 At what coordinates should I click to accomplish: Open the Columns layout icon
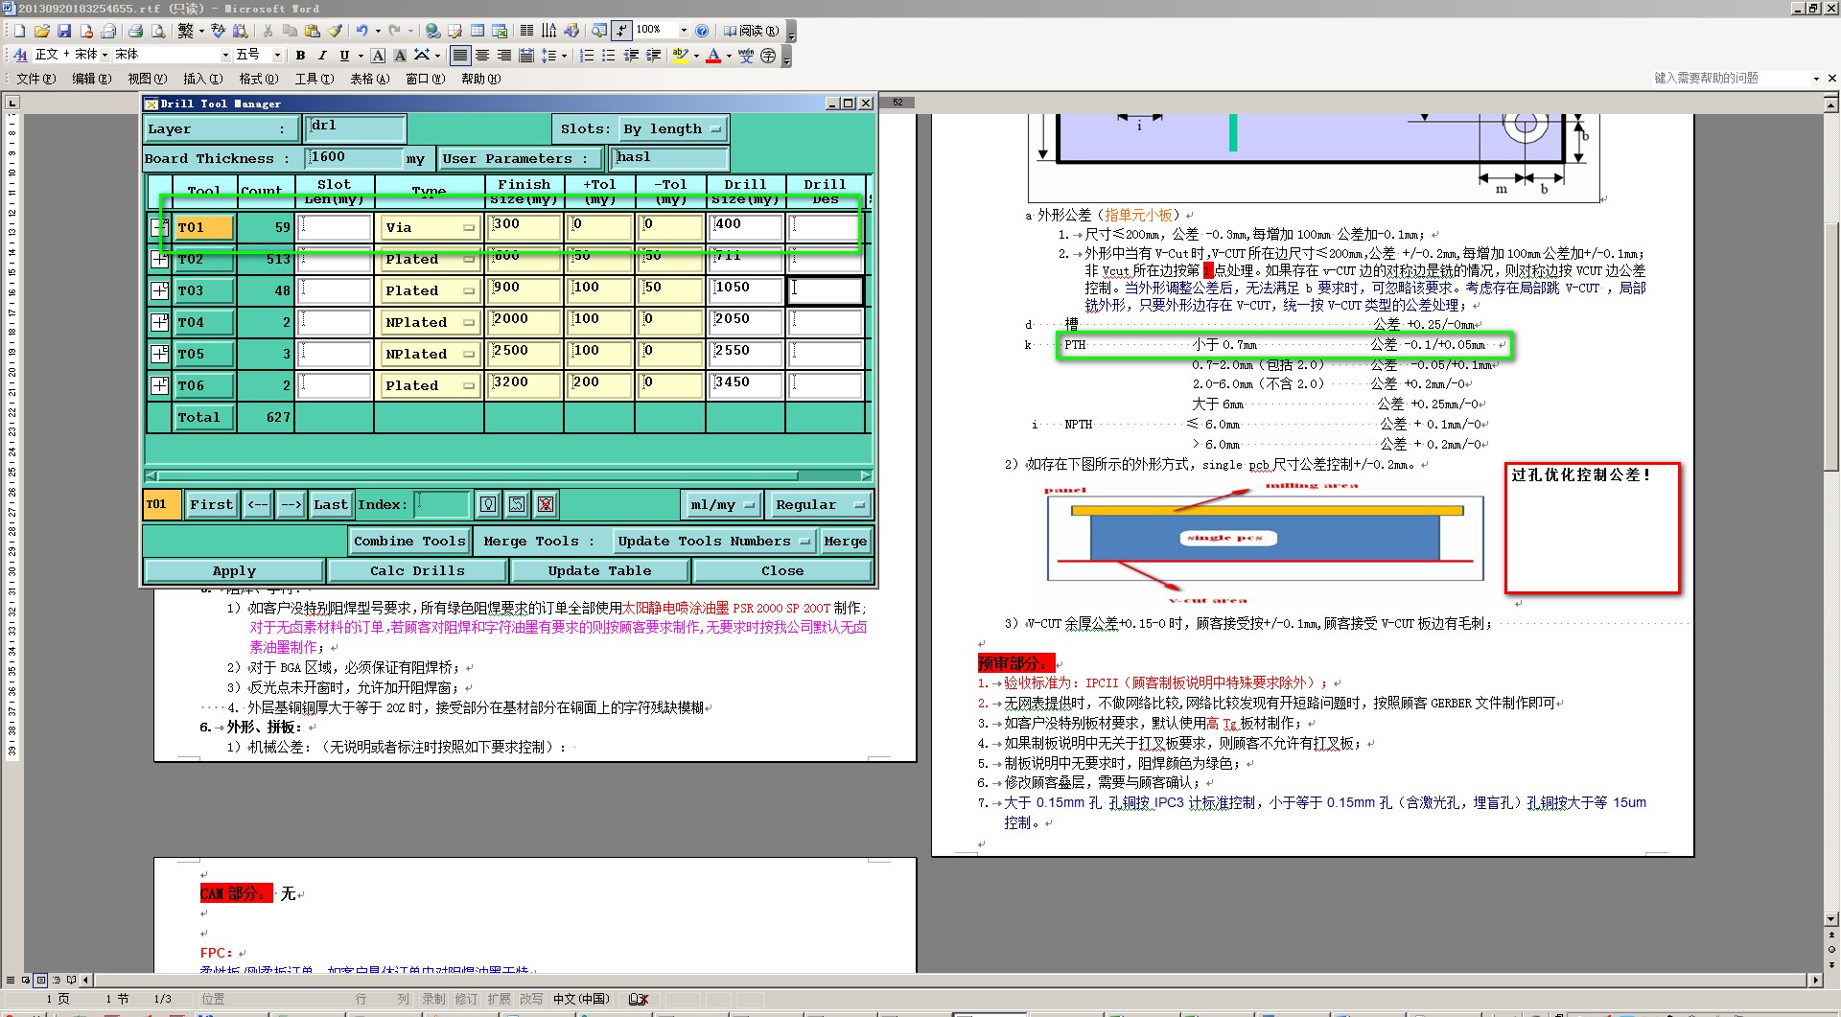click(526, 31)
